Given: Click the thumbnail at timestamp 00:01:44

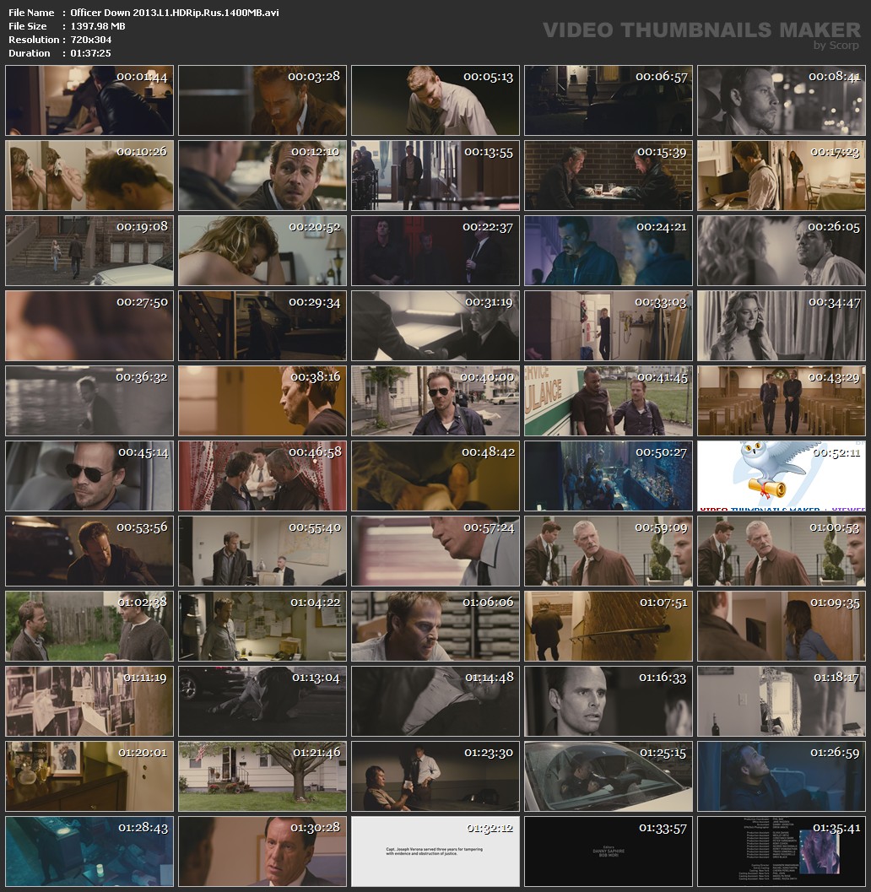Looking at the screenshot, I should pyautogui.click(x=89, y=100).
